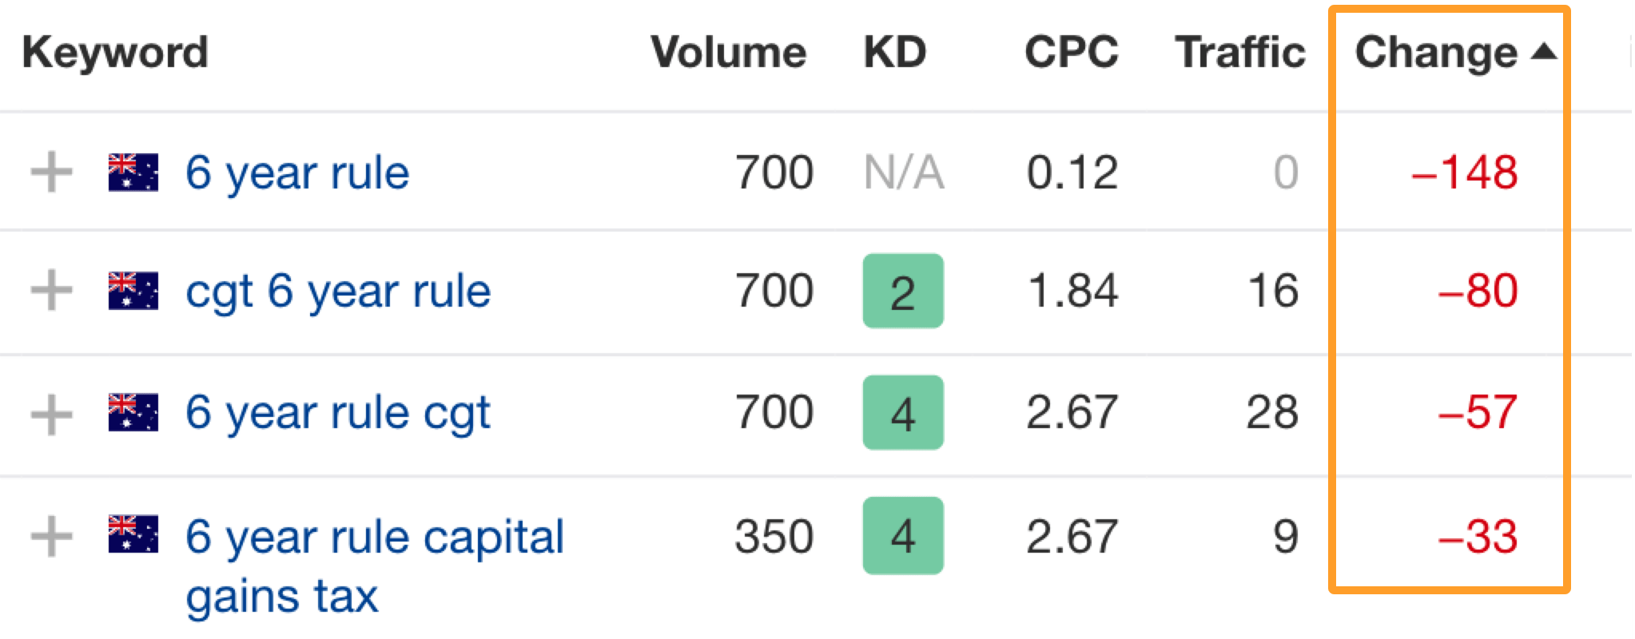Open the '6 year rule' keyword link
This screenshot has width=1635, height=639.
pyautogui.click(x=297, y=173)
